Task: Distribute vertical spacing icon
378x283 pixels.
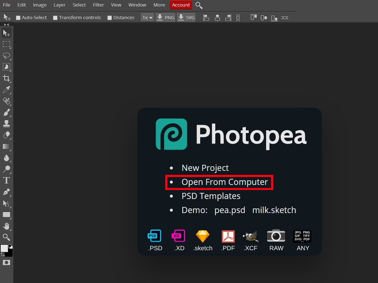Action: pyautogui.click(x=238, y=17)
